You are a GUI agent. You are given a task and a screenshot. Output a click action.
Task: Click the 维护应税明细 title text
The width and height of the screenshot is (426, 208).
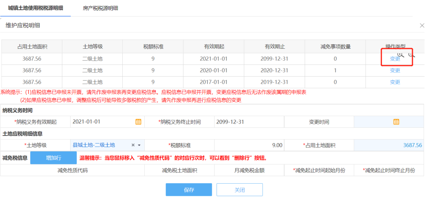(23, 26)
